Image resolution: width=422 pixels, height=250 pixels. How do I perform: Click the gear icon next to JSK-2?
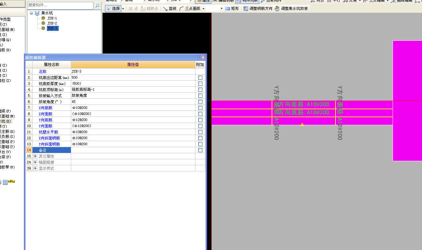[43, 23]
